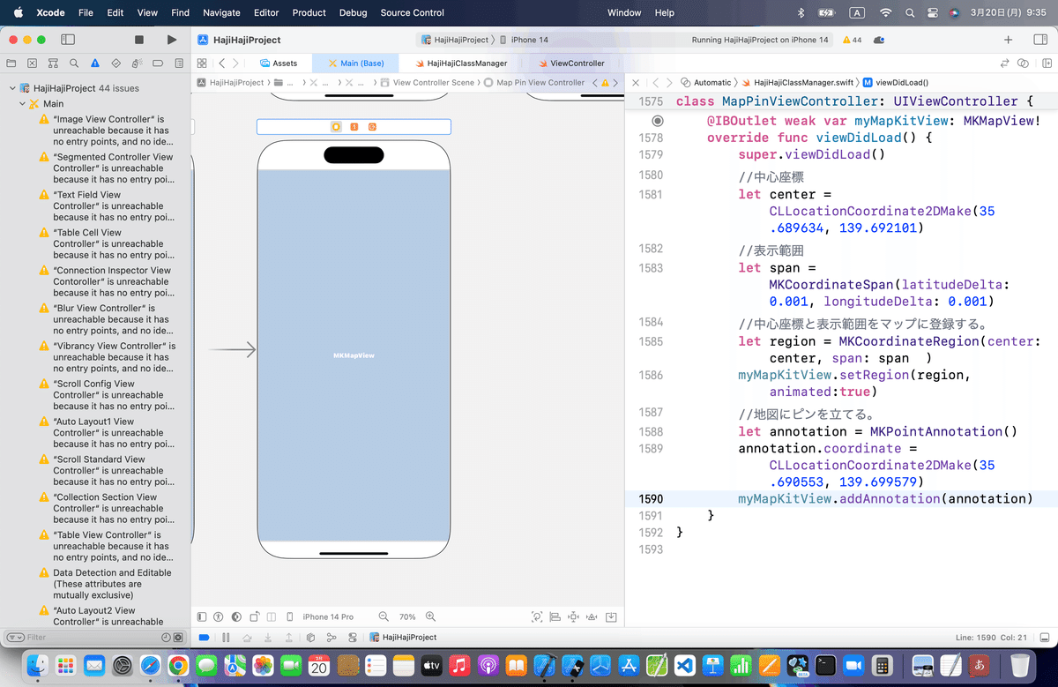Image resolution: width=1058 pixels, height=687 pixels.
Task: Click the zoom out magnifier on canvas
Action: click(x=384, y=616)
